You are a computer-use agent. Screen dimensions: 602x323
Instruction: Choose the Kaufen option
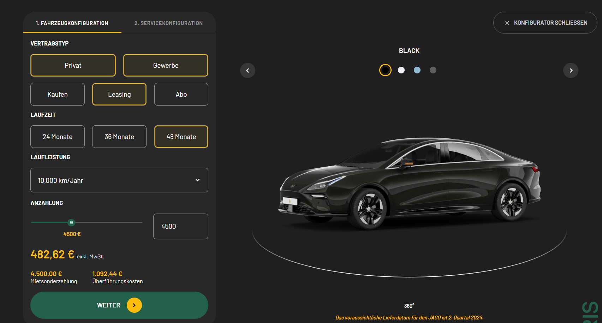pyautogui.click(x=58, y=94)
